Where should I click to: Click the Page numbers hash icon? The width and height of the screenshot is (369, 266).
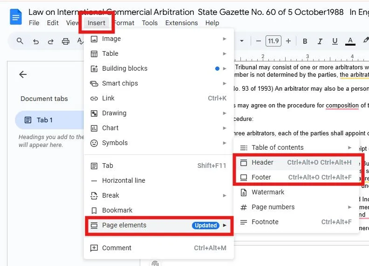[x=244, y=207]
